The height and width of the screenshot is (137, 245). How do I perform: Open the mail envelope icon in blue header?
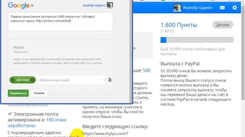click(x=222, y=8)
